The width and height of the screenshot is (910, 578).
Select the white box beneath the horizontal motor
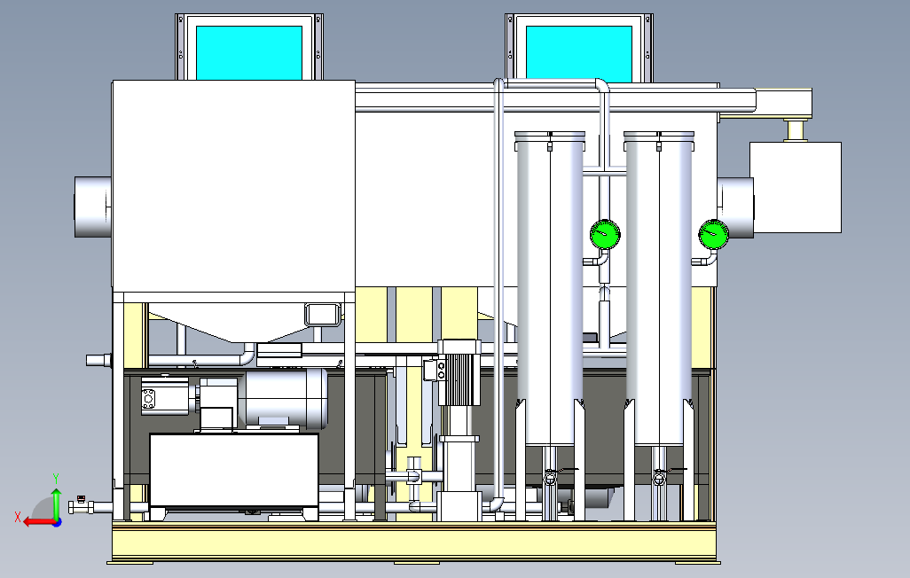[x=234, y=470]
